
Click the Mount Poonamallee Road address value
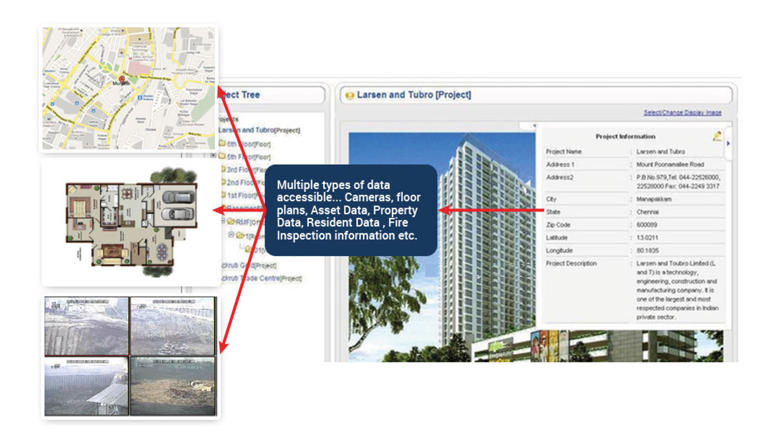[x=670, y=164]
